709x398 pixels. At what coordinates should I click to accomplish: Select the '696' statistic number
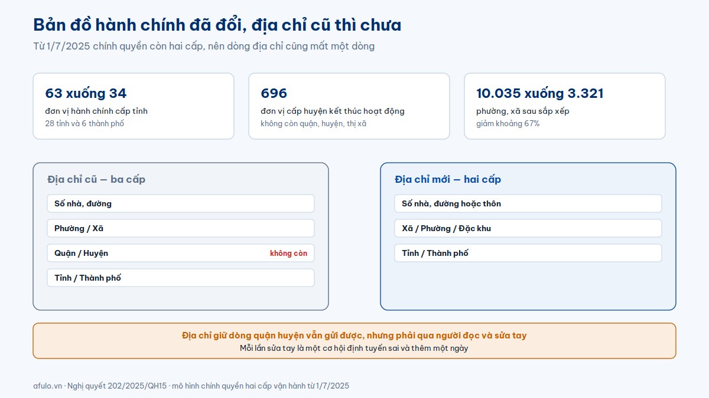point(274,93)
